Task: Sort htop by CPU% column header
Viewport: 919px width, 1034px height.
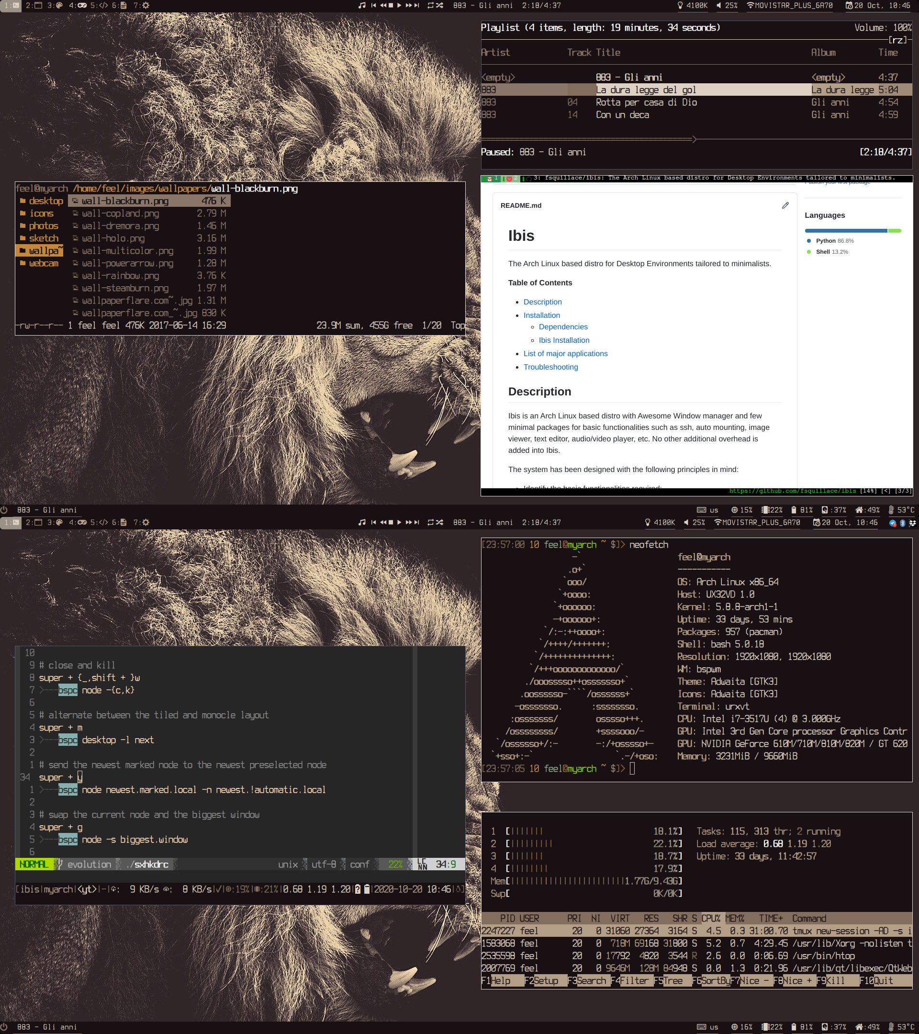Action: point(711,918)
